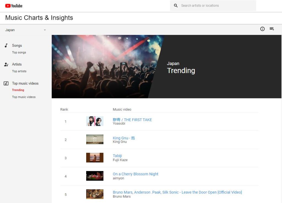Click the Artists person icon
The image size is (282, 203).
pyautogui.click(x=6, y=64)
